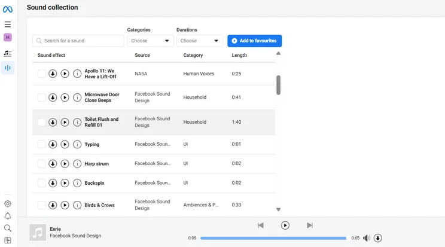
Task: Click the Ambiences & P... category cell
Action: tap(201, 205)
